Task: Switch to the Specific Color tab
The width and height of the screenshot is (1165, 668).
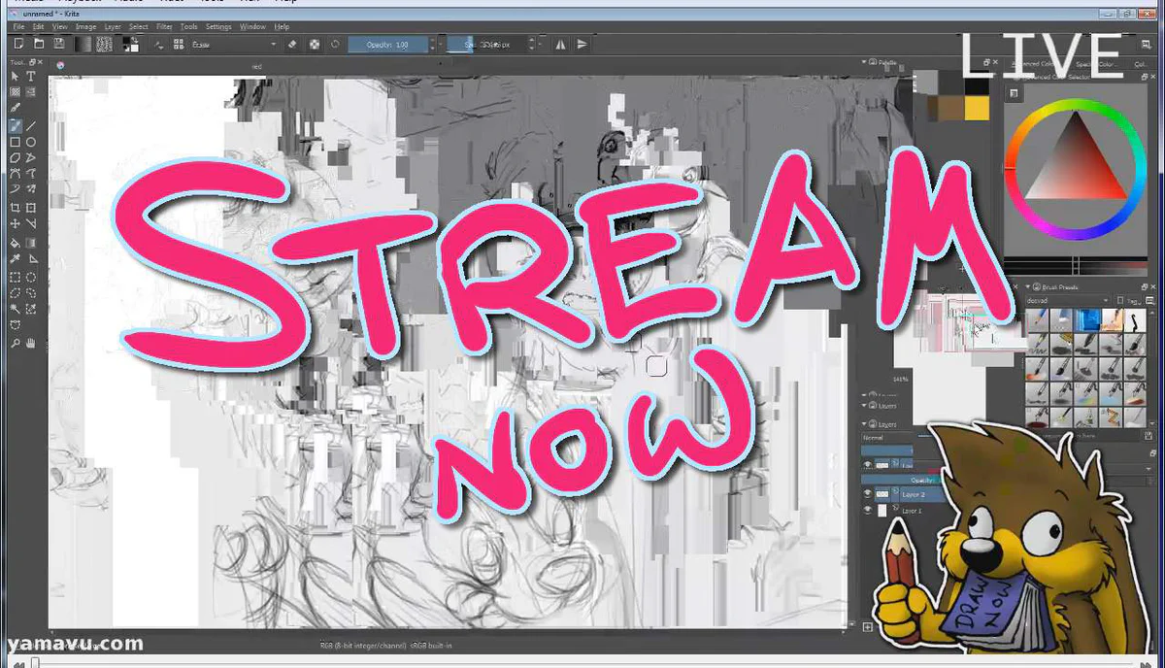Action: click(1096, 64)
